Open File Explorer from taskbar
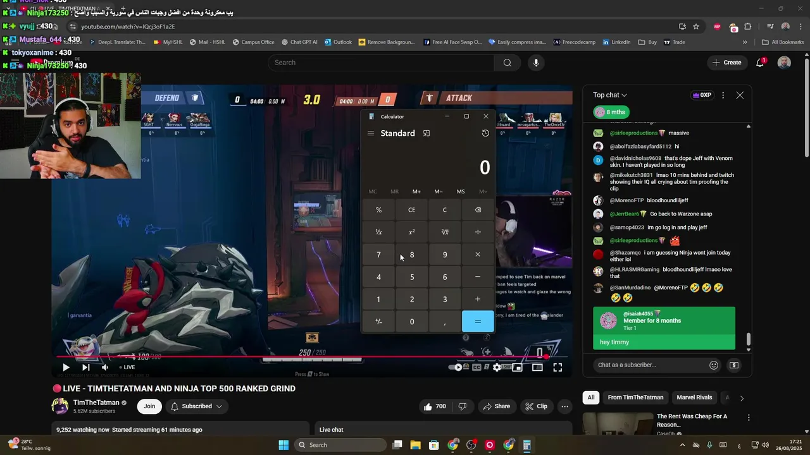 [x=416, y=445]
